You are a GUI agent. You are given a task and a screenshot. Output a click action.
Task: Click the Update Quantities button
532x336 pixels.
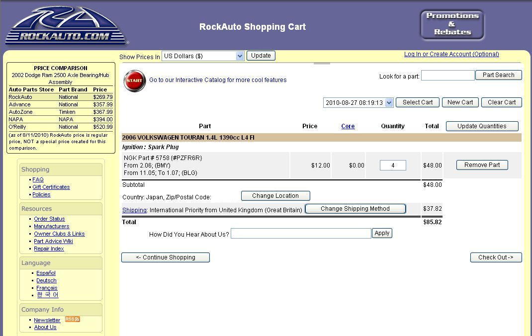[x=482, y=126]
